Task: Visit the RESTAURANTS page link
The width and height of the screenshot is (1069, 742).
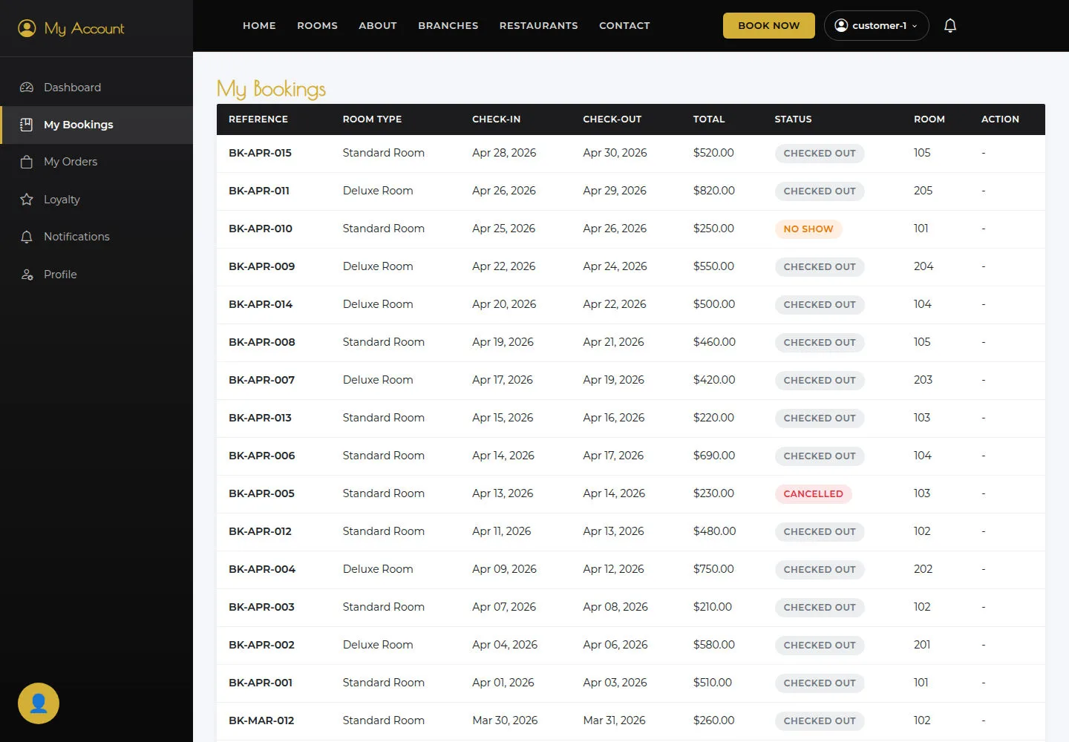Action: pos(538,26)
